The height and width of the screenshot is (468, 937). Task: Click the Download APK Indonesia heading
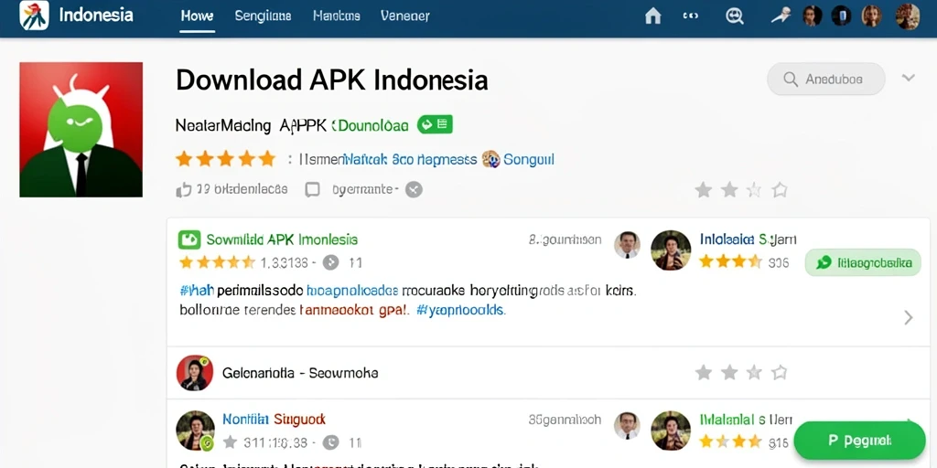point(331,80)
